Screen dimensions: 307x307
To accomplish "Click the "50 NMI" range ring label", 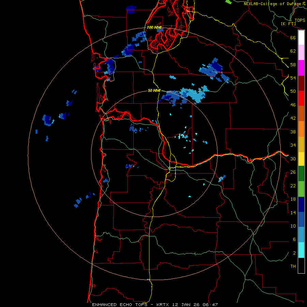I will [x=154, y=90].
